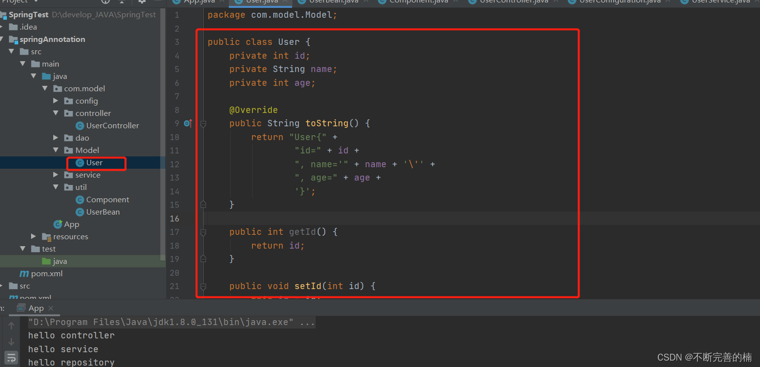The image size is (760, 367).
Task: Click the setId method name
Action: click(308, 286)
